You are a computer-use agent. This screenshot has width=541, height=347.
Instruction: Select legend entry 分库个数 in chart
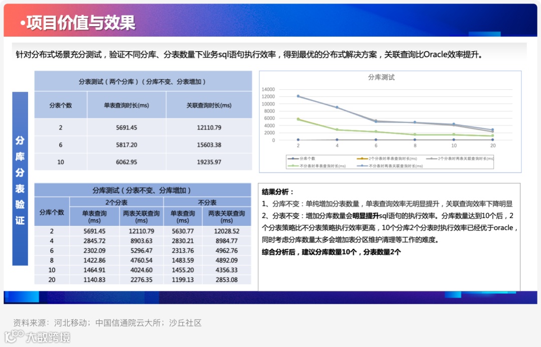[301, 158]
